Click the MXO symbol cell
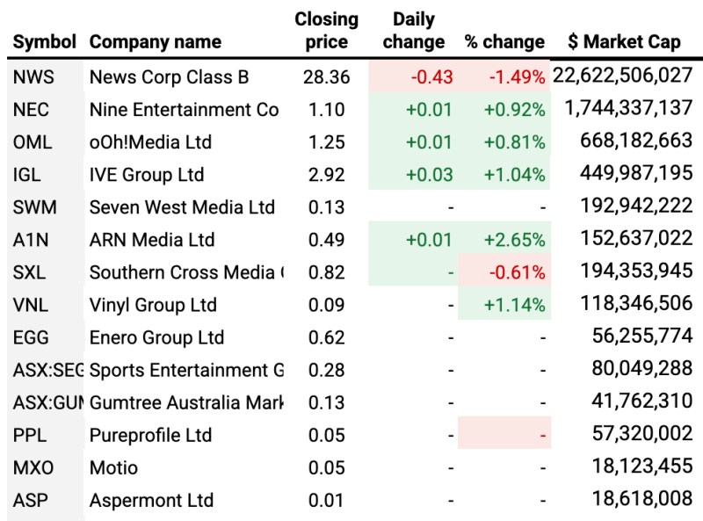 tap(33, 467)
